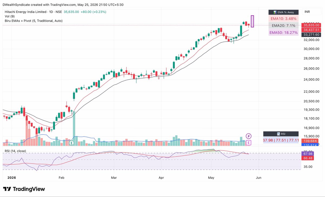Click the Apr label on the time axis
This screenshot has width=325, height=197.
[x=161, y=178]
